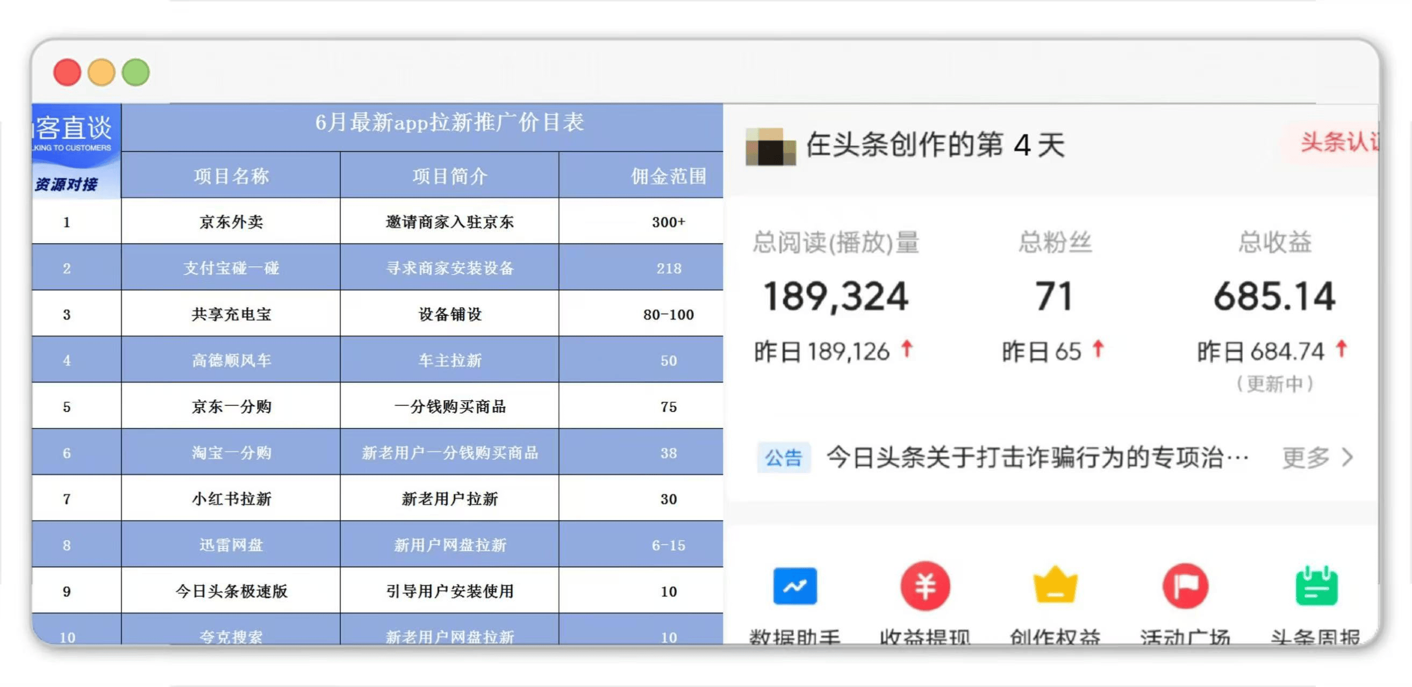
Task: Click the chevron next to 更多
Action: click(x=1348, y=458)
